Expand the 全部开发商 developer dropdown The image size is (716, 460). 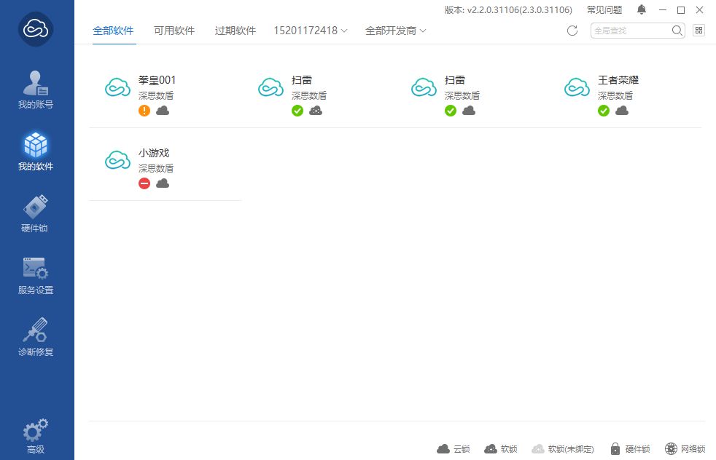[395, 31]
